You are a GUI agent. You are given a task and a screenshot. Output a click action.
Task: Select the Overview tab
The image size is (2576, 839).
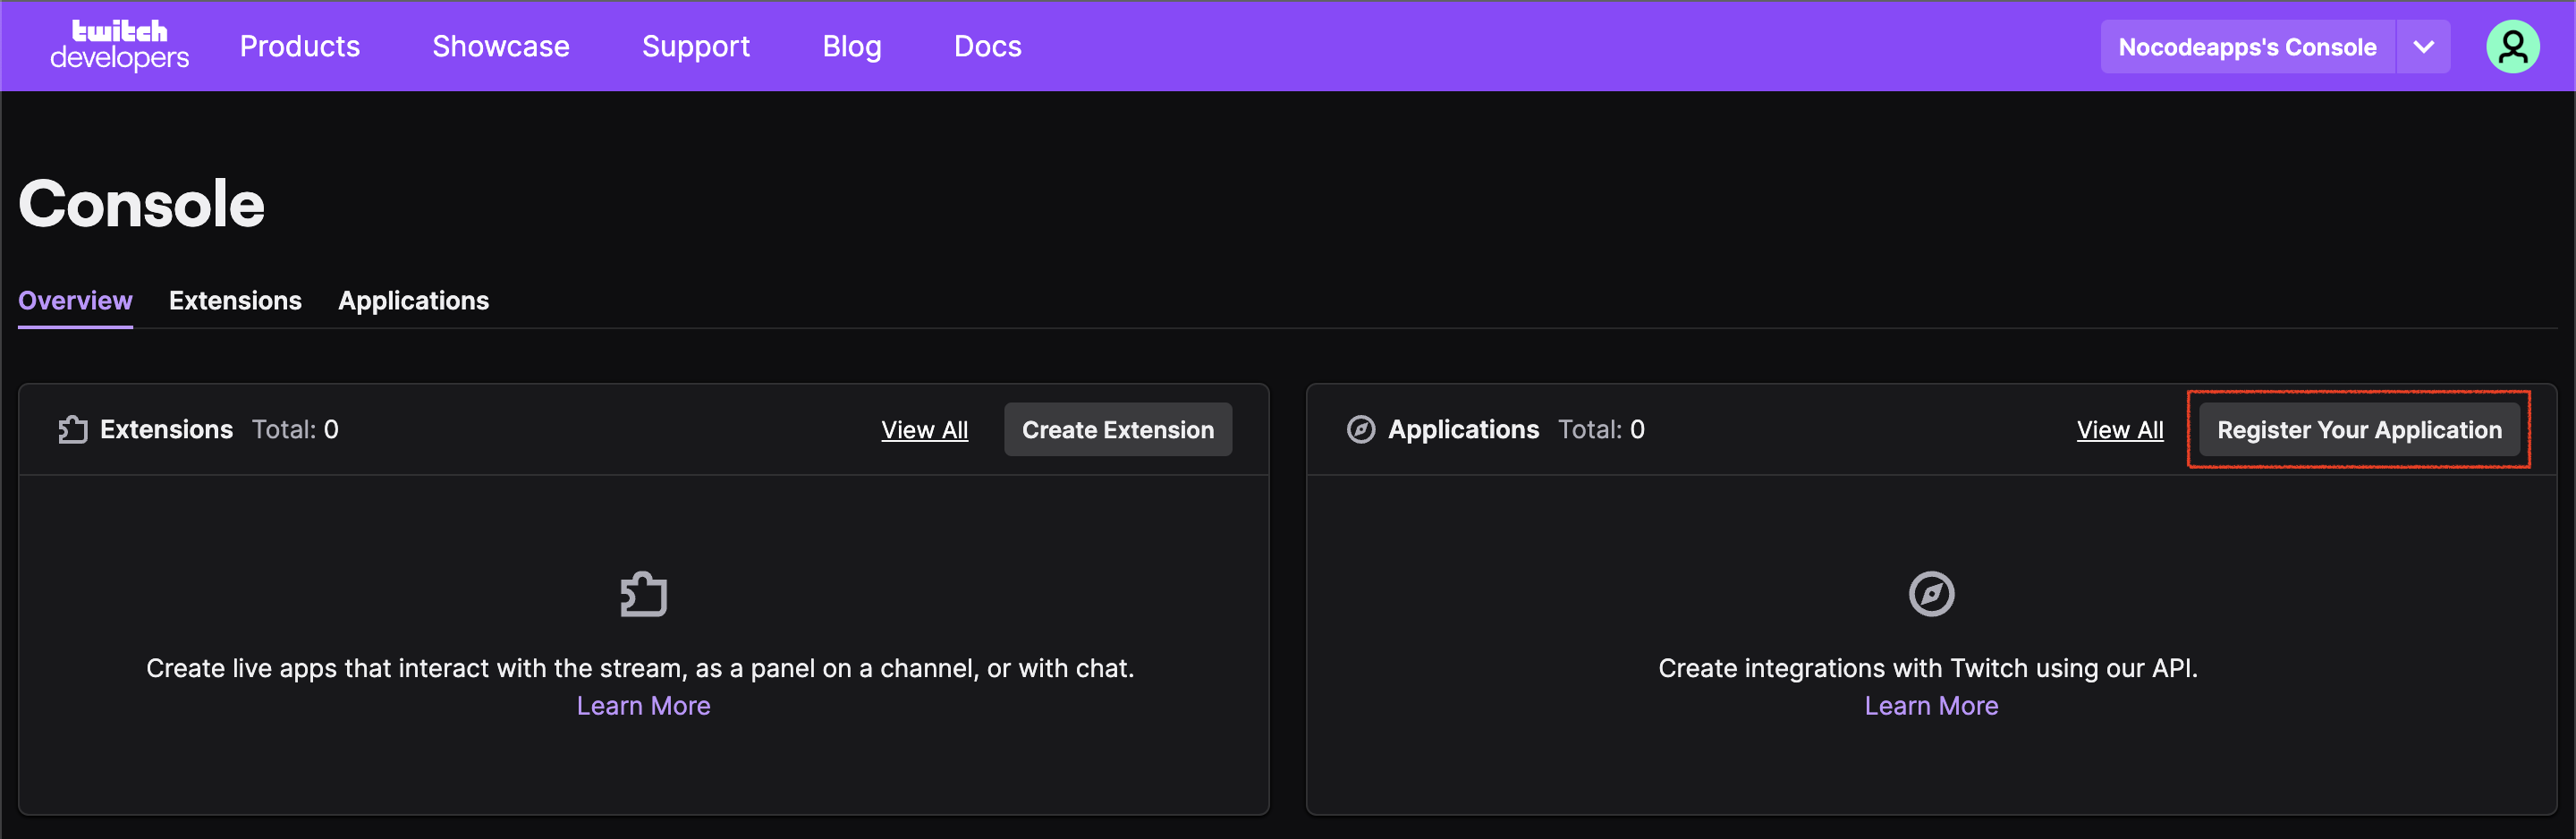[75, 300]
